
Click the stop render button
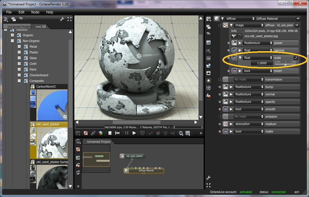tap(110, 133)
